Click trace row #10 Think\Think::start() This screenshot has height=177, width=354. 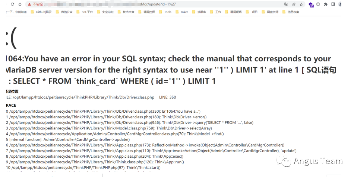tap(83, 168)
